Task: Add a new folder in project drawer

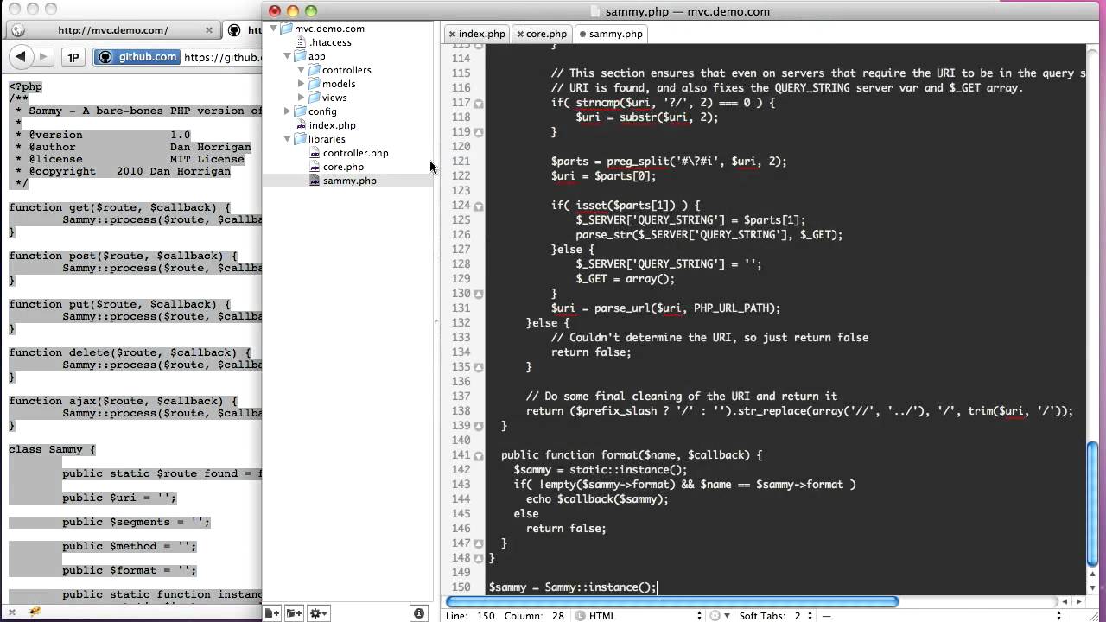Action: [x=294, y=613]
